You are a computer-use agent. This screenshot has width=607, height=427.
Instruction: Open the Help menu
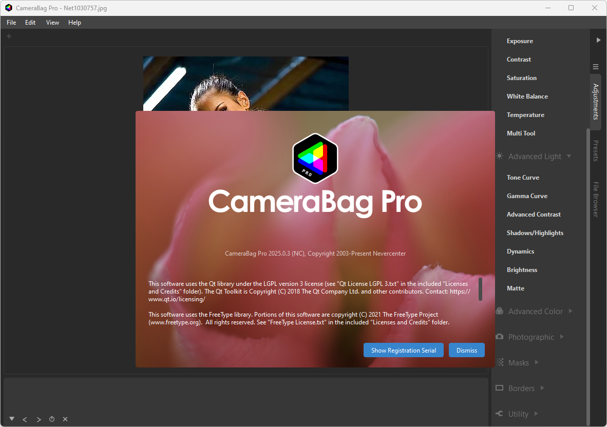(x=74, y=23)
